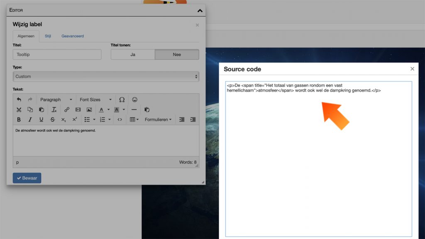425x239 pixels.
Task: Close the Wijzig label form
Action: (x=197, y=25)
